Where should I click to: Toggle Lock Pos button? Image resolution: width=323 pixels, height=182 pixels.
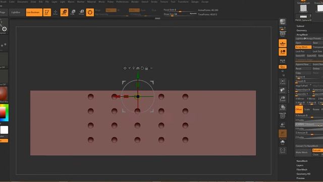pos(303,52)
